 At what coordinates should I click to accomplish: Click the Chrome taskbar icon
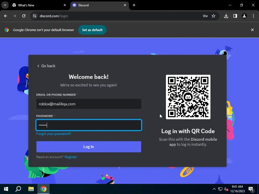pyautogui.click(x=44, y=189)
